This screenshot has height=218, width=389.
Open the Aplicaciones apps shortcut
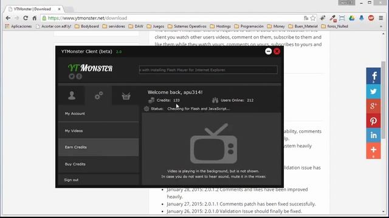tap(18, 26)
